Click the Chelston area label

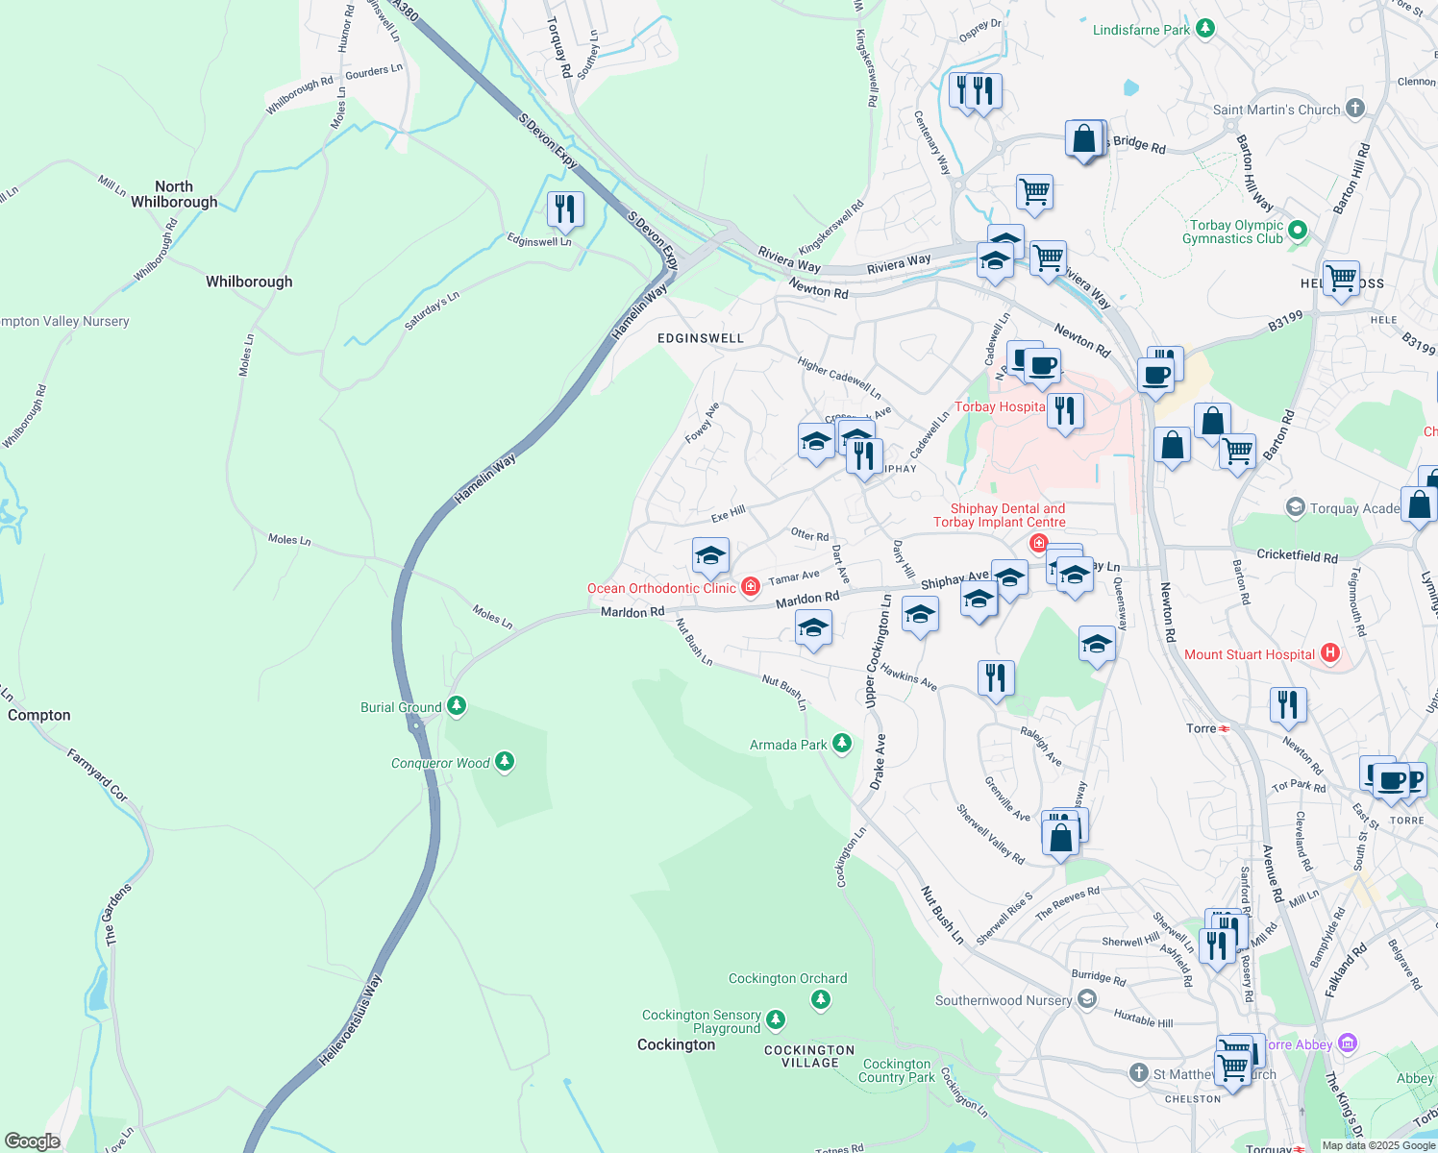pyautogui.click(x=1193, y=1099)
